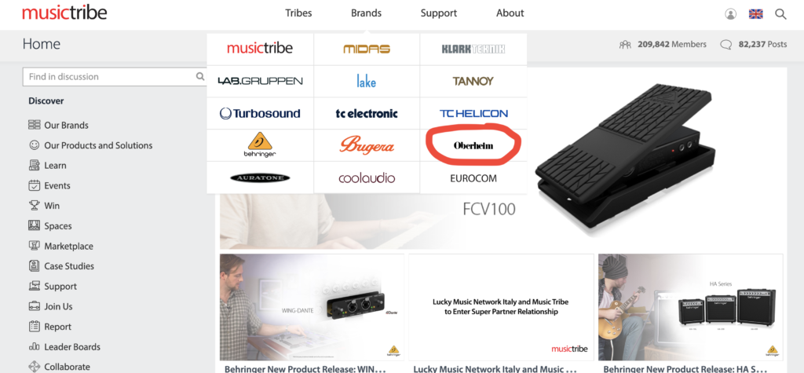Click the Leader Boards chart icon
Screen dimensions: 804x373
[35, 347]
